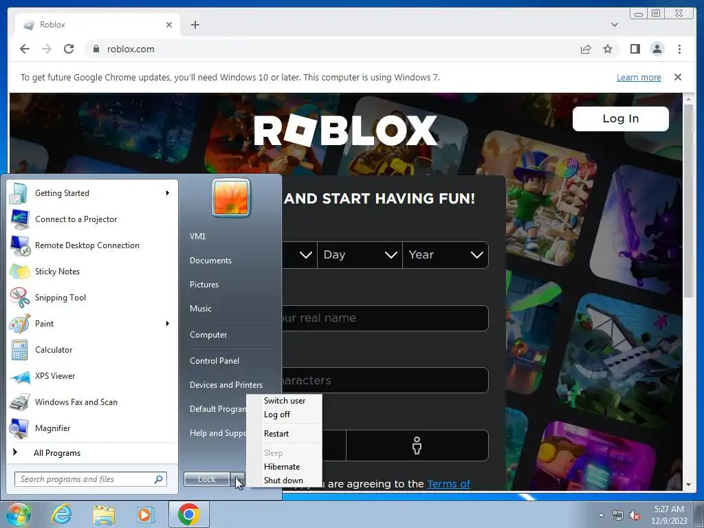
Task: Open the Chrome three-dot menu
Action: pos(679,49)
